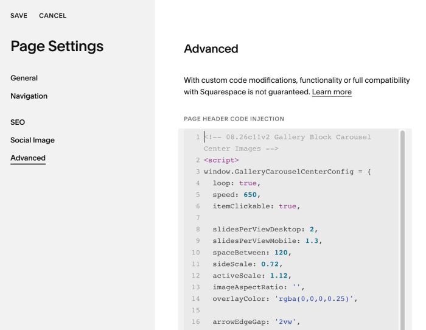The height and width of the screenshot is (330, 426).
Task: Click the 'slidesPerViewMobile: 1.3' line
Action: click(267, 241)
